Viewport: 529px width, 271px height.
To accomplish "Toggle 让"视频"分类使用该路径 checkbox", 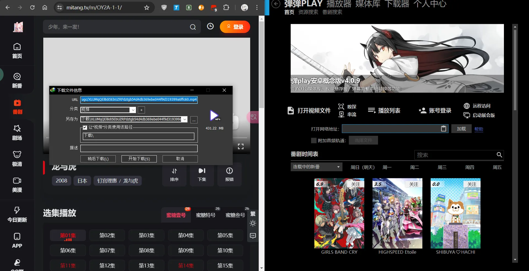I will pyautogui.click(x=85, y=127).
